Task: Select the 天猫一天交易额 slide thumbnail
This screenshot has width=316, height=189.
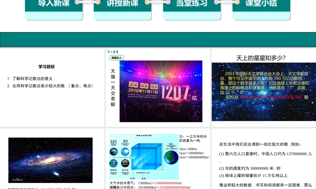Action: 158,88
